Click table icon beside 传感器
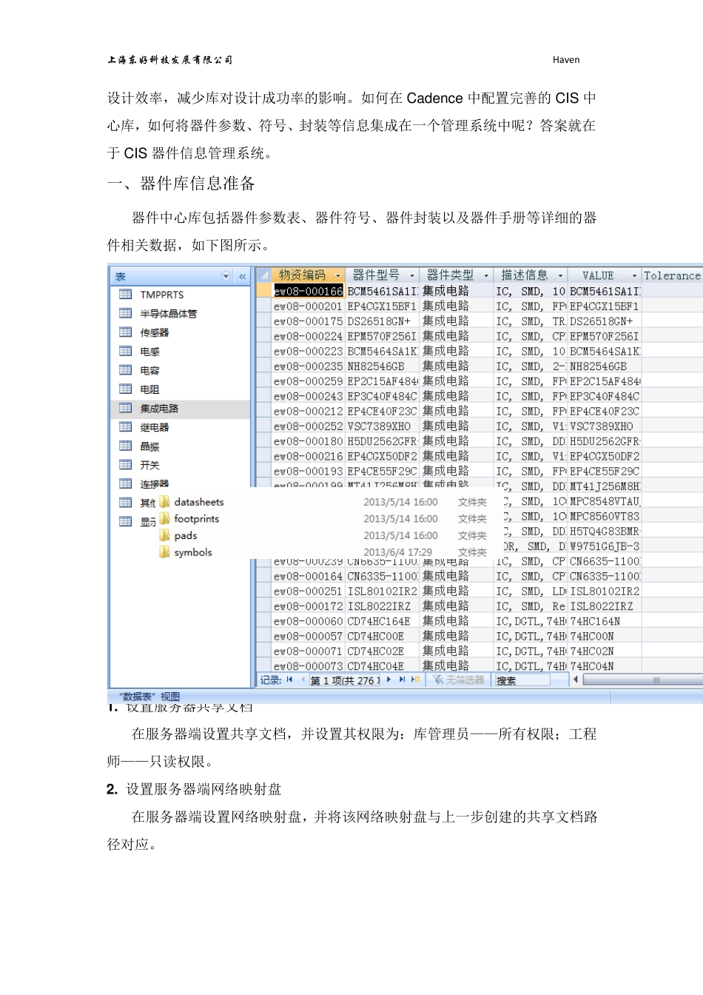This screenshot has width=703, height=995. pyautogui.click(x=126, y=332)
